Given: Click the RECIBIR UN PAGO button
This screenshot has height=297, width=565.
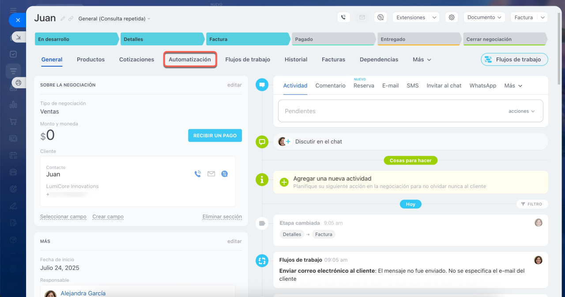Looking at the screenshot, I should pos(215,135).
